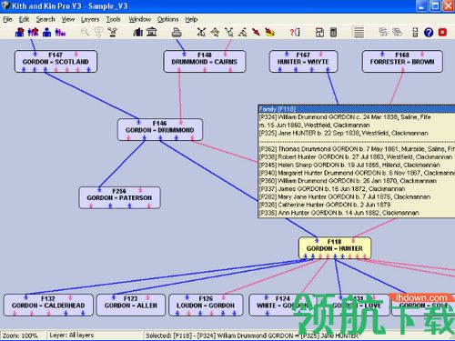
Task: Click the family group toolbar icon
Action: (34, 32)
